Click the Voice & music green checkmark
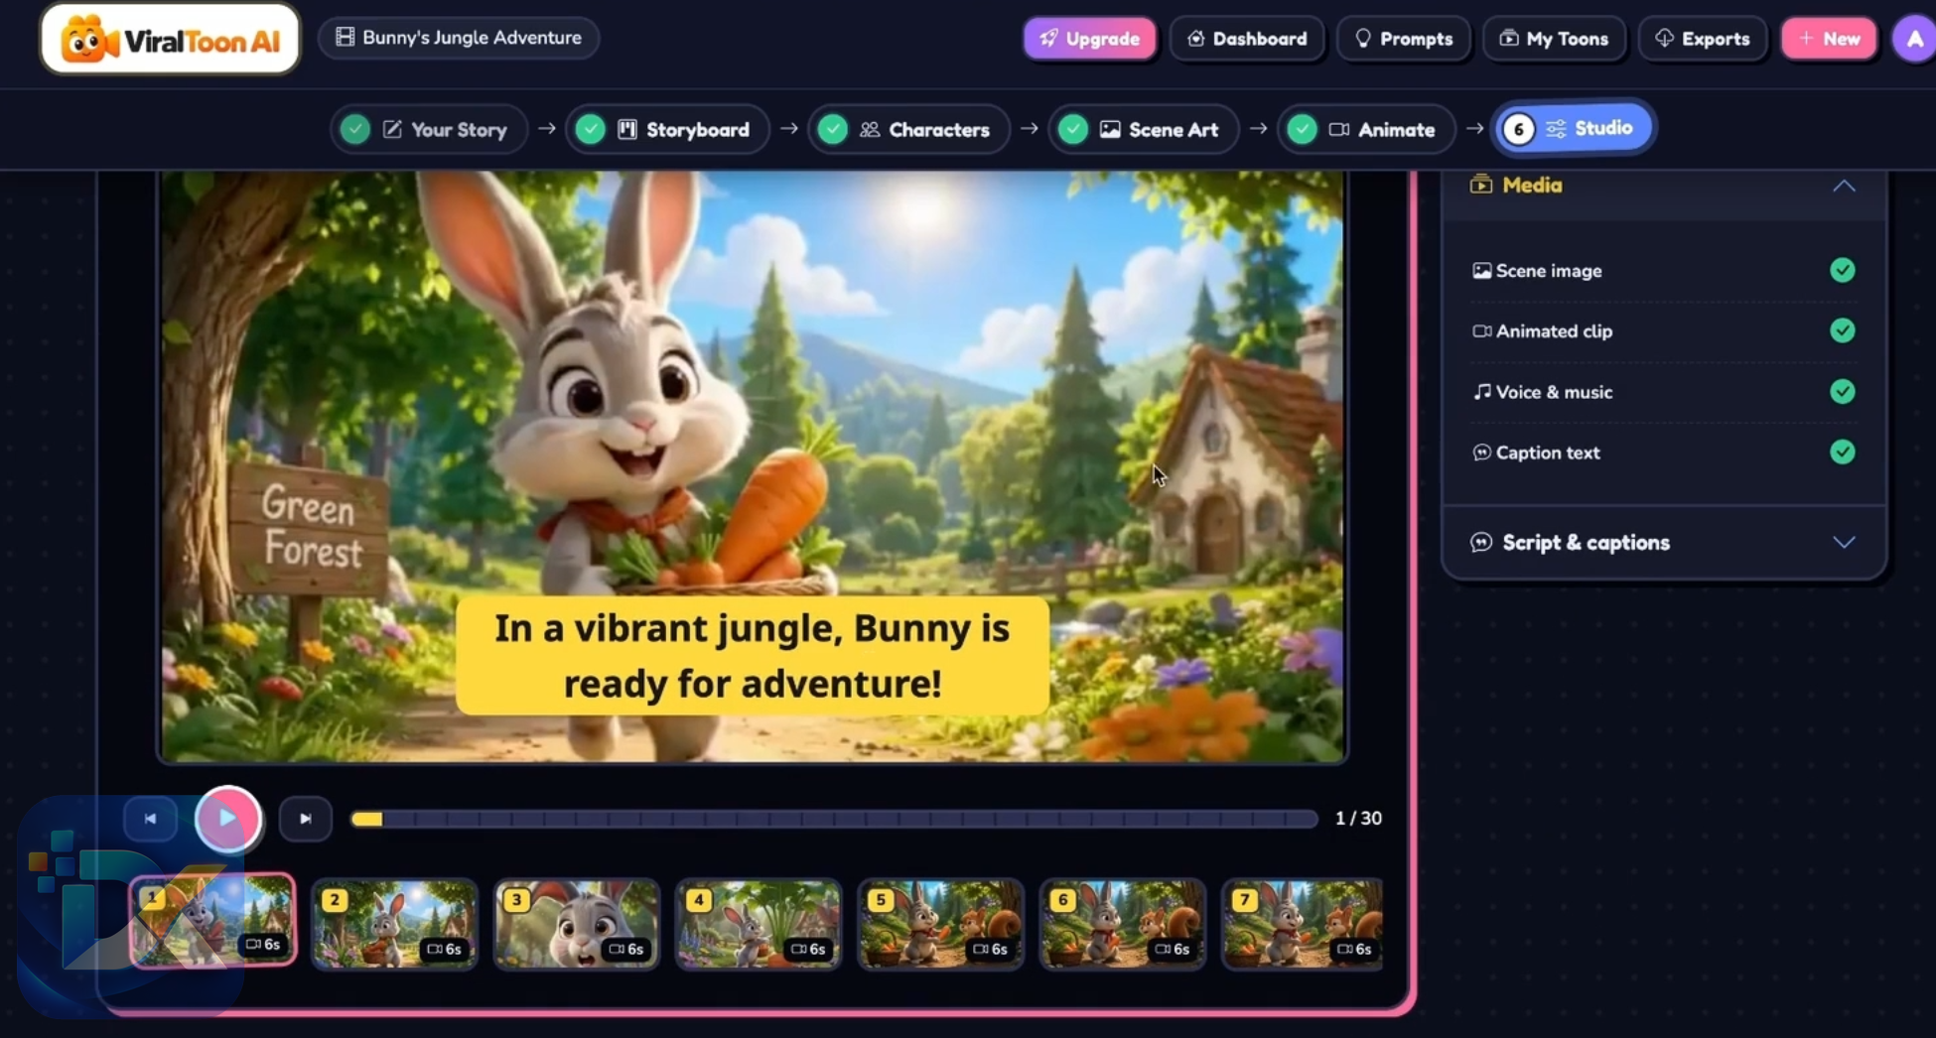The width and height of the screenshot is (1936, 1038). 1843,391
